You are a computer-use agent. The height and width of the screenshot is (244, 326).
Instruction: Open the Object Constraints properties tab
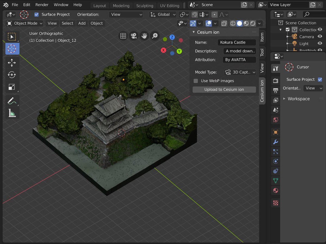pyautogui.click(x=275, y=171)
